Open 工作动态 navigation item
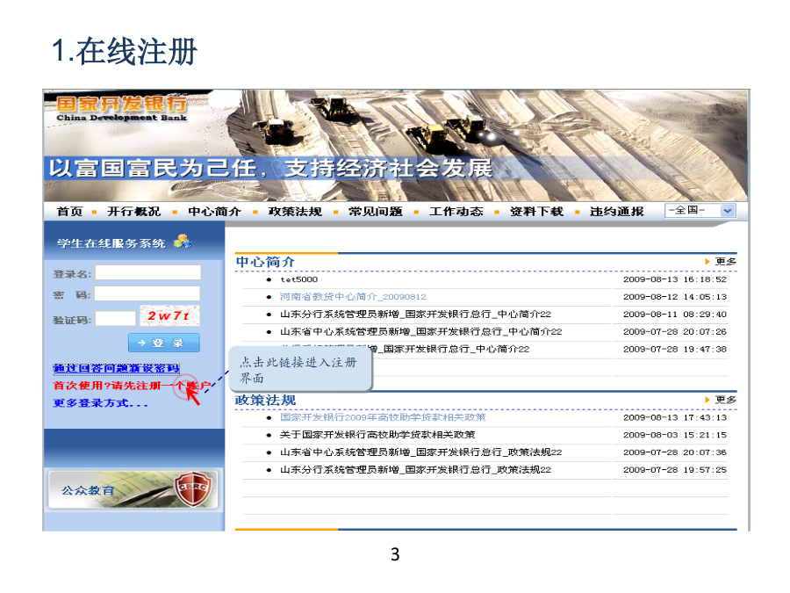Image resolution: width=790 pixels, height=593 pixels. point(456,211)
